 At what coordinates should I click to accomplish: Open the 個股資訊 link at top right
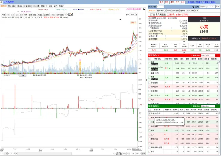pyautogui.click(x=191, y=2)
